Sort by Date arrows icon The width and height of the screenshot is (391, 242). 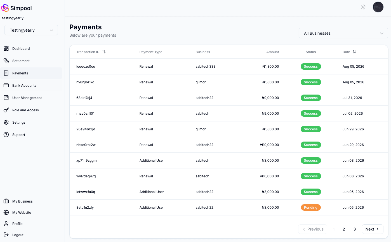click(x=354, y=52)
